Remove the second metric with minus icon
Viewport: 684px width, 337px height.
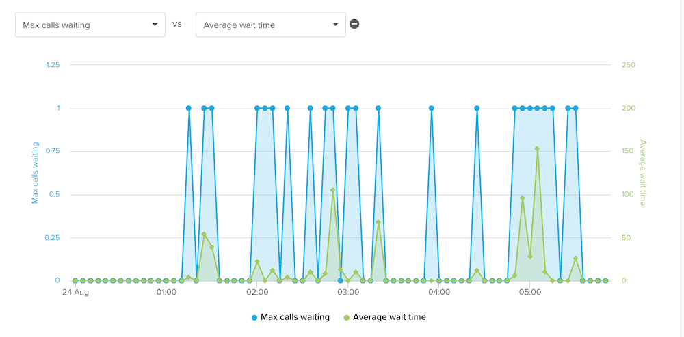pyautogui.click(x=354, y=24)
